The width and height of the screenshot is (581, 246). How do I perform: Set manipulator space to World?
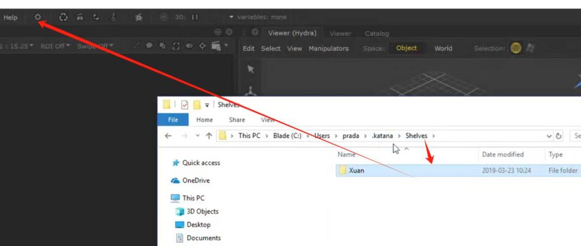(443, 48)
